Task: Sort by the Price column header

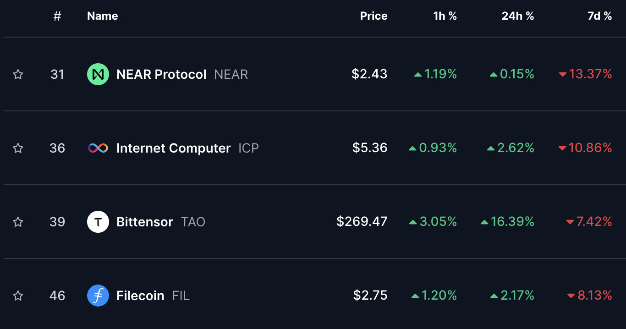Action: (373, 16)
